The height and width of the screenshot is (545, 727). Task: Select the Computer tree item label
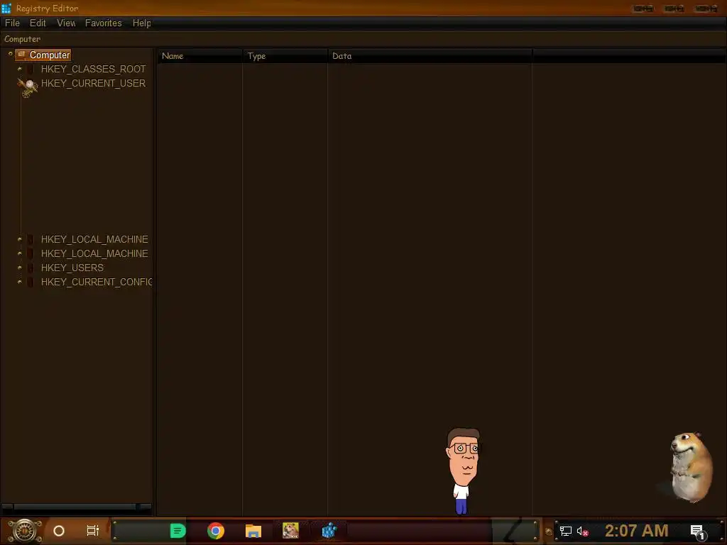pos(50,55)
